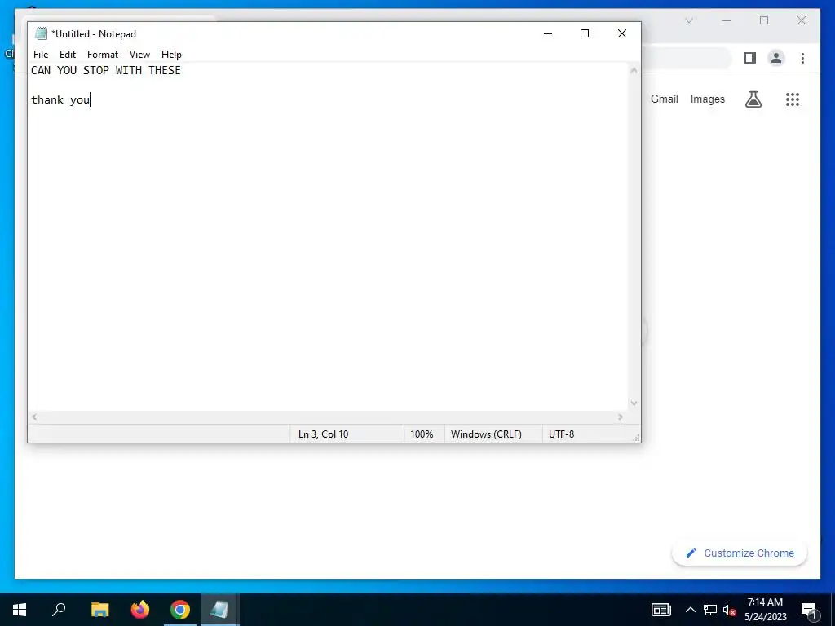This screenshot has width=835, height=626.
Task: Show hidden system tray icons
Action: pos(690,610)
